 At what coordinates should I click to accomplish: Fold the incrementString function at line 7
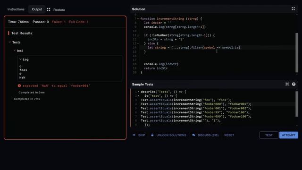tap(138, 19)
